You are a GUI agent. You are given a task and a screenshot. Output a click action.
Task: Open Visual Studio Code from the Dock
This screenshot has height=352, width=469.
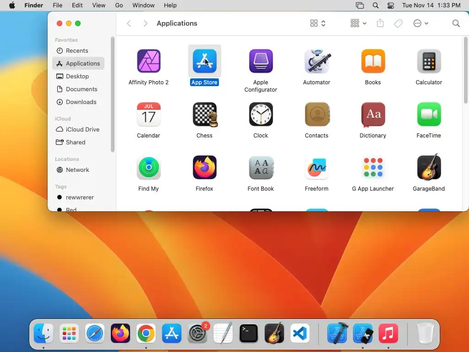pos(300,333)
